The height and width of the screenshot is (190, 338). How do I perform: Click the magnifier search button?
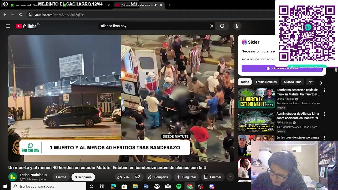point(222,26)
